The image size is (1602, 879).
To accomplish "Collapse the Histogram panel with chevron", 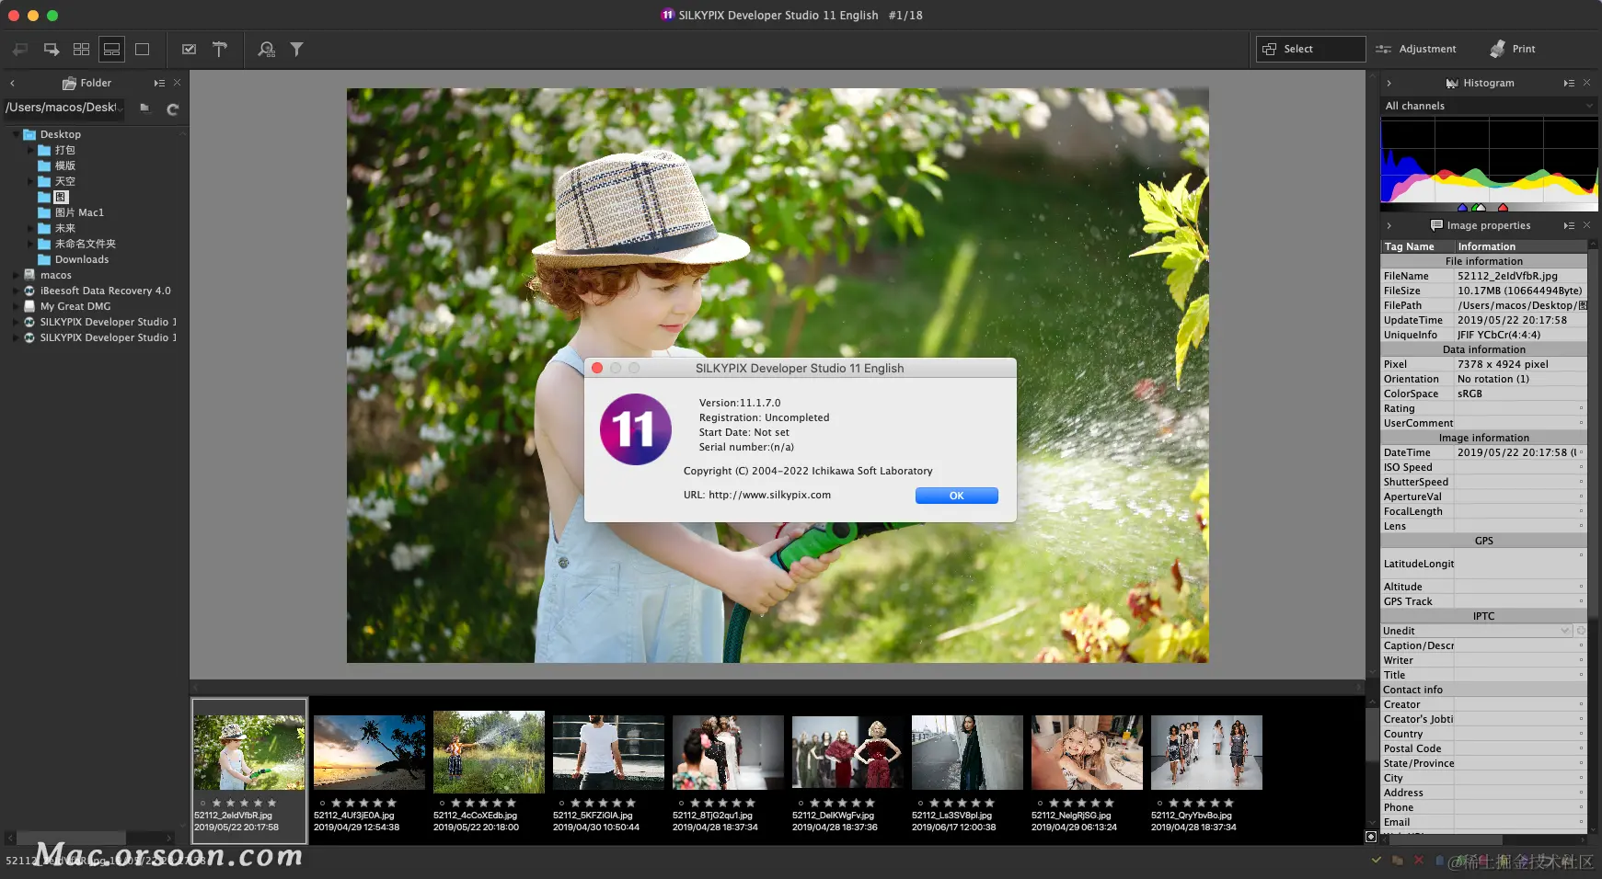I will [x=1389, y=83].
